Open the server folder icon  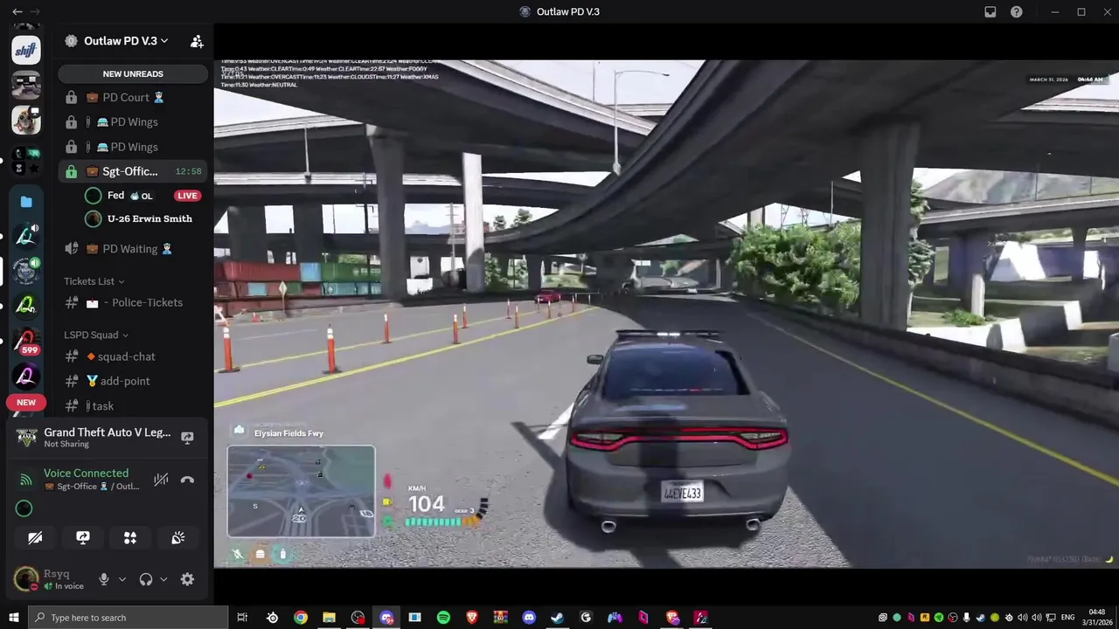[x=26, y=202]
